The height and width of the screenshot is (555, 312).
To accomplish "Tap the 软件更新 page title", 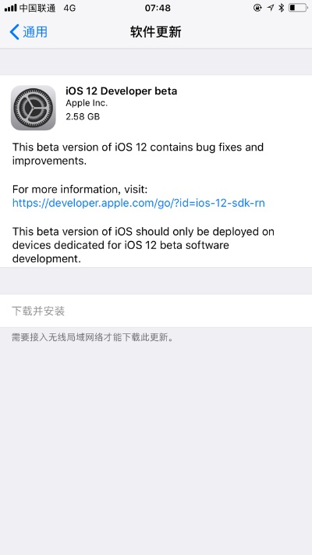I will coord(156,32).
